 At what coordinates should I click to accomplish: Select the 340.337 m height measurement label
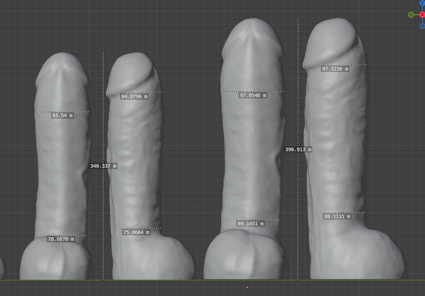click(x=103, y=166)
